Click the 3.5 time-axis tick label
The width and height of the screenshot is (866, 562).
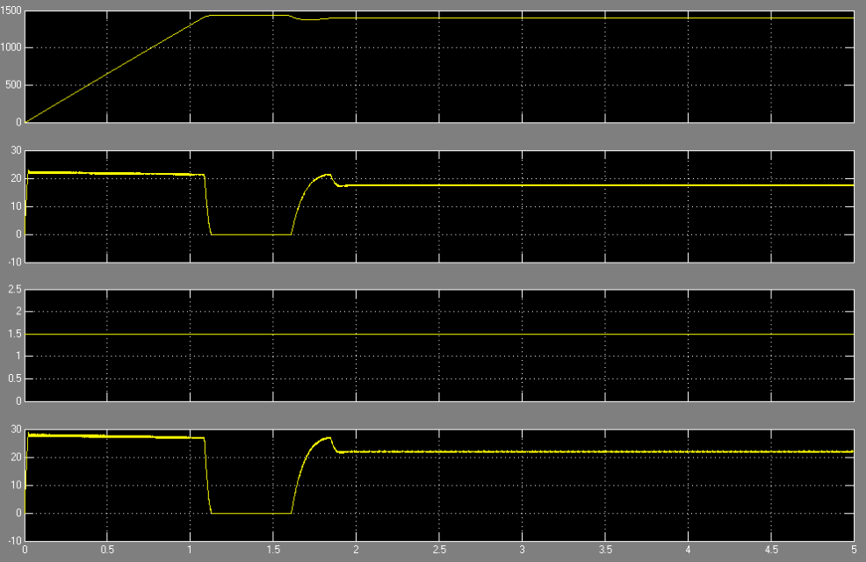[605, 550]
